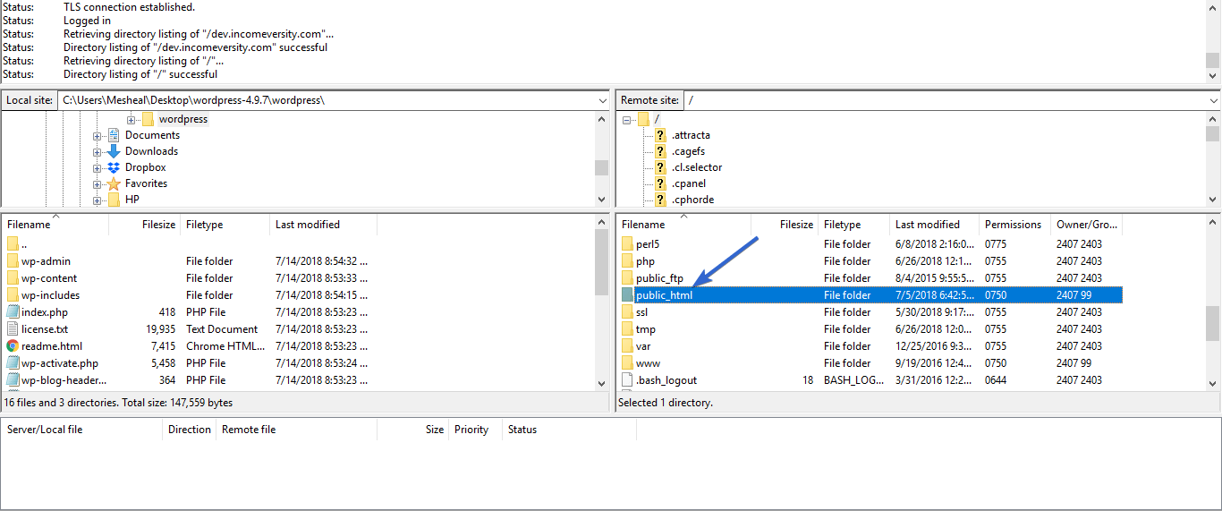Click the index.php file icon

pyautogui.click(x=13, y=312)
